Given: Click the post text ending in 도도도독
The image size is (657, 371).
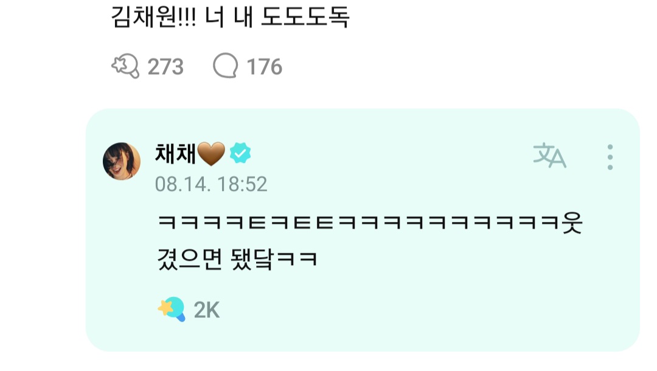Looking at the screenshot, I should (230, 17).
